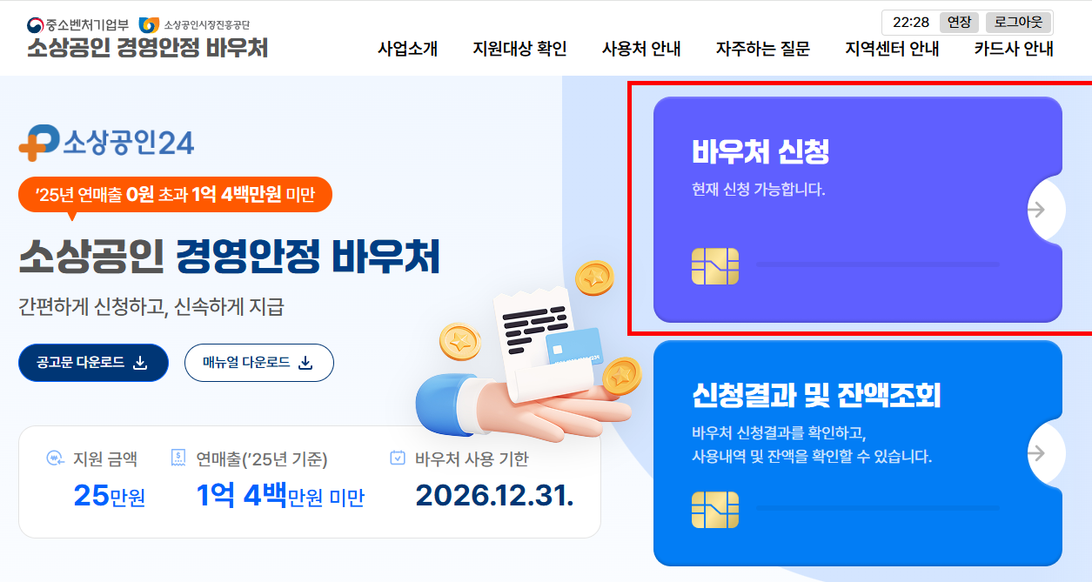Screen dimensions: 1092x582
Task: Click the 소상공인24 logo
Action: point(106,144)
